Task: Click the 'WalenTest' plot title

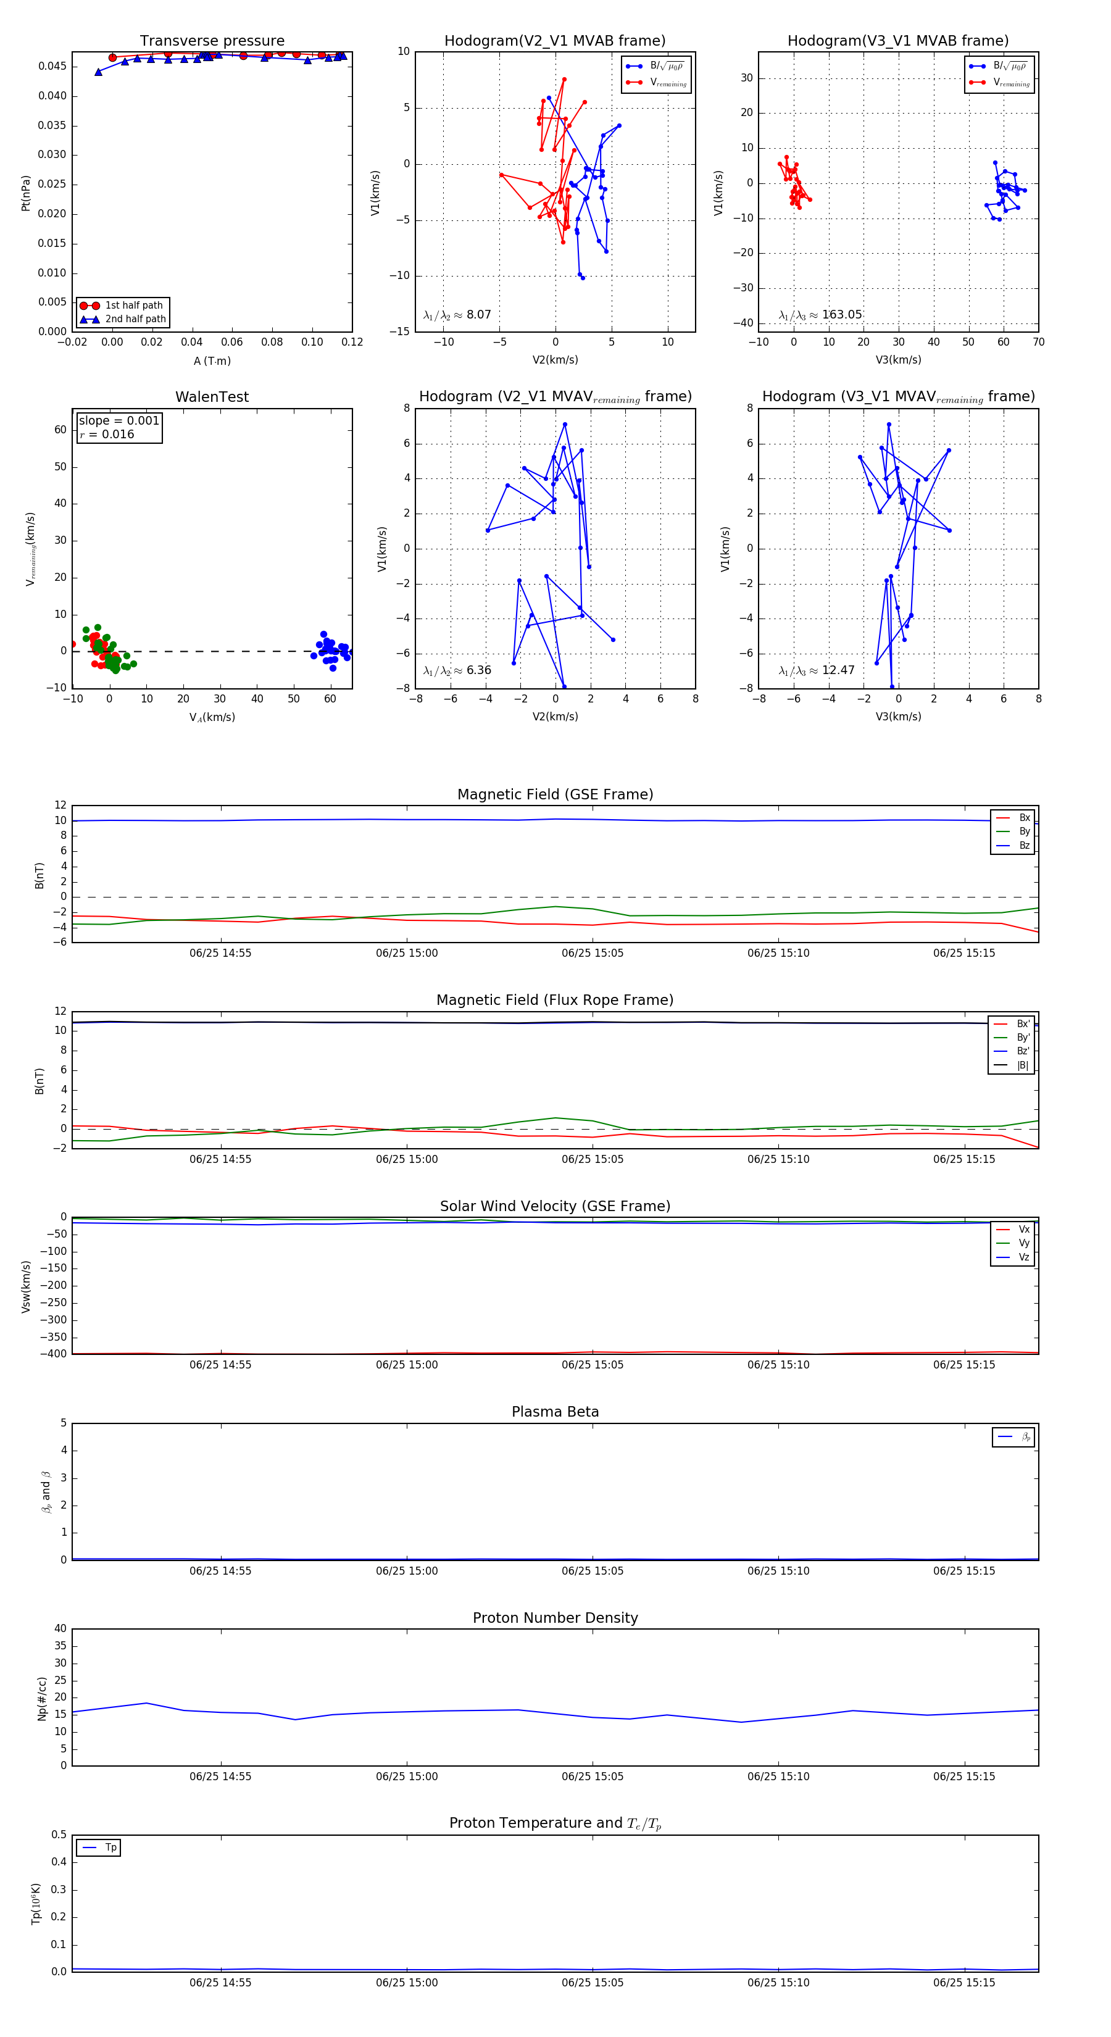Action: click(x=212, y=397)
